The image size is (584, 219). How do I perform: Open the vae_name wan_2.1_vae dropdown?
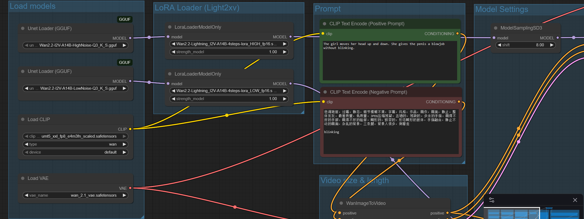pyautogui.click(x=75, y=195)
